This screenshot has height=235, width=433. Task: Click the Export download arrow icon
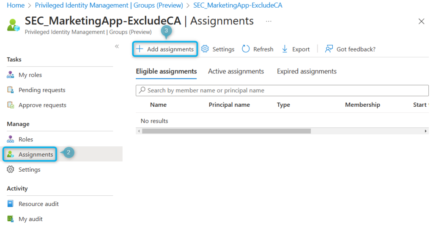(285, 49)
